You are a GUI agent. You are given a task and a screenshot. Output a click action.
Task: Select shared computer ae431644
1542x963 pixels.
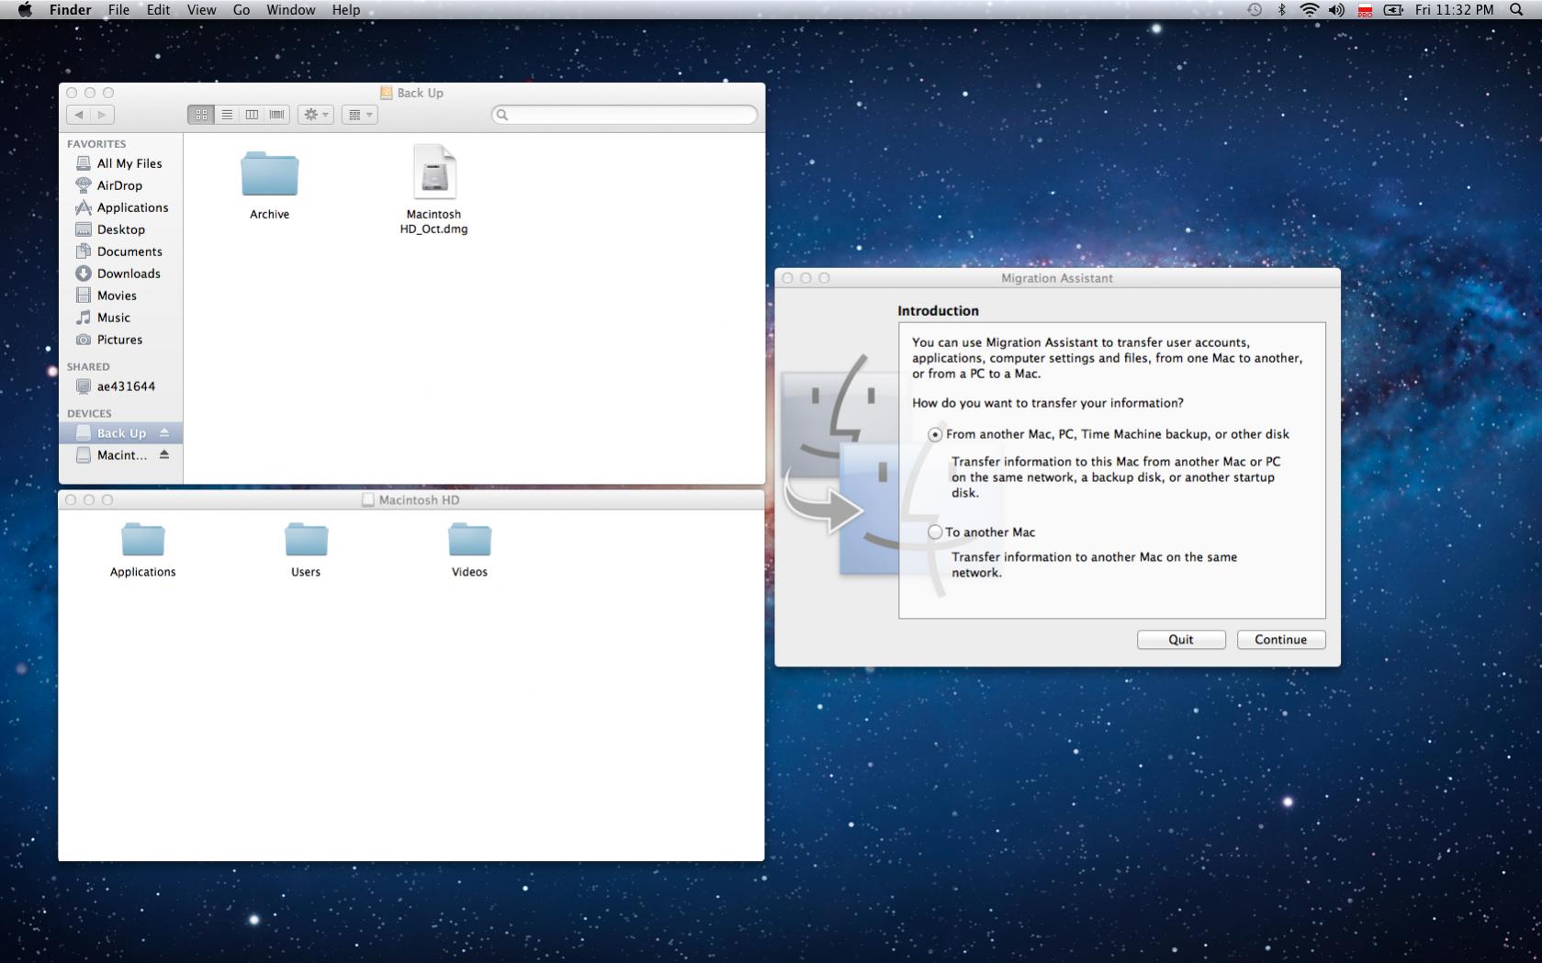[120, 386]
